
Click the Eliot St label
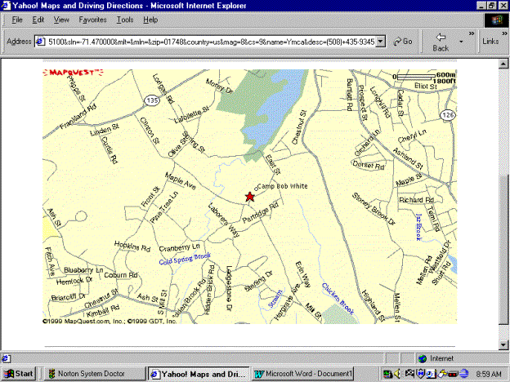tap(426, 86)
